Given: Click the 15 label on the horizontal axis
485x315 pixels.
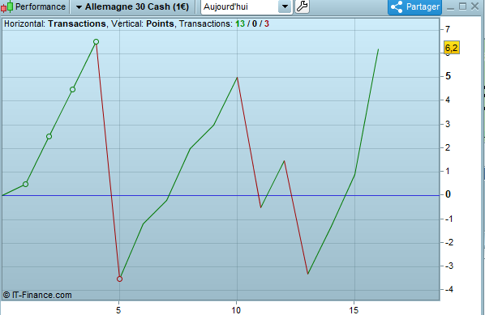Looking at the screenshot, I should pos(354,310).
